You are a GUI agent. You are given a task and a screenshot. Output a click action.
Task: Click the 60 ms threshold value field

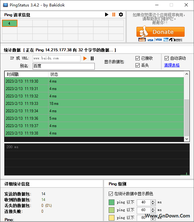tap(144, 210)
